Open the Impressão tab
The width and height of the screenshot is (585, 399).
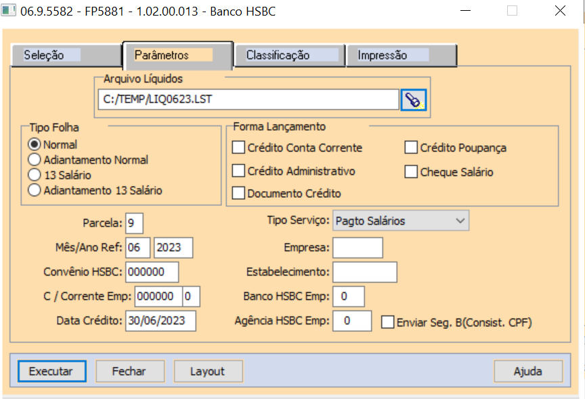coord(402,56)
